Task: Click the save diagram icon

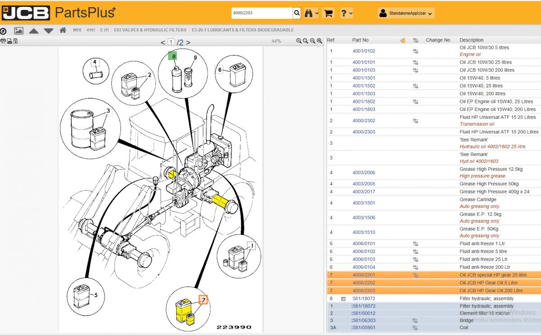Action: tap(9, 41)
